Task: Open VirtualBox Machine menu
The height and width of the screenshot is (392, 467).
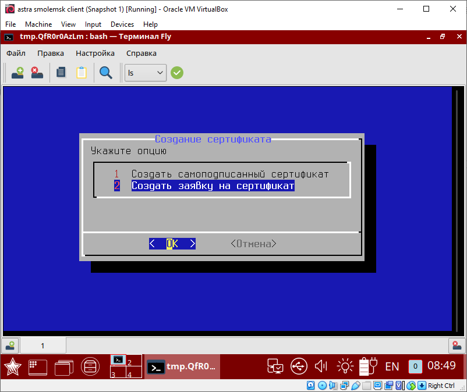Action: (x=38, y=24)
